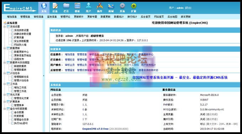This screenshot has height=134, width=242.
Task: Open 执行SQL语句 in the tree
Action: pos(21,123)
